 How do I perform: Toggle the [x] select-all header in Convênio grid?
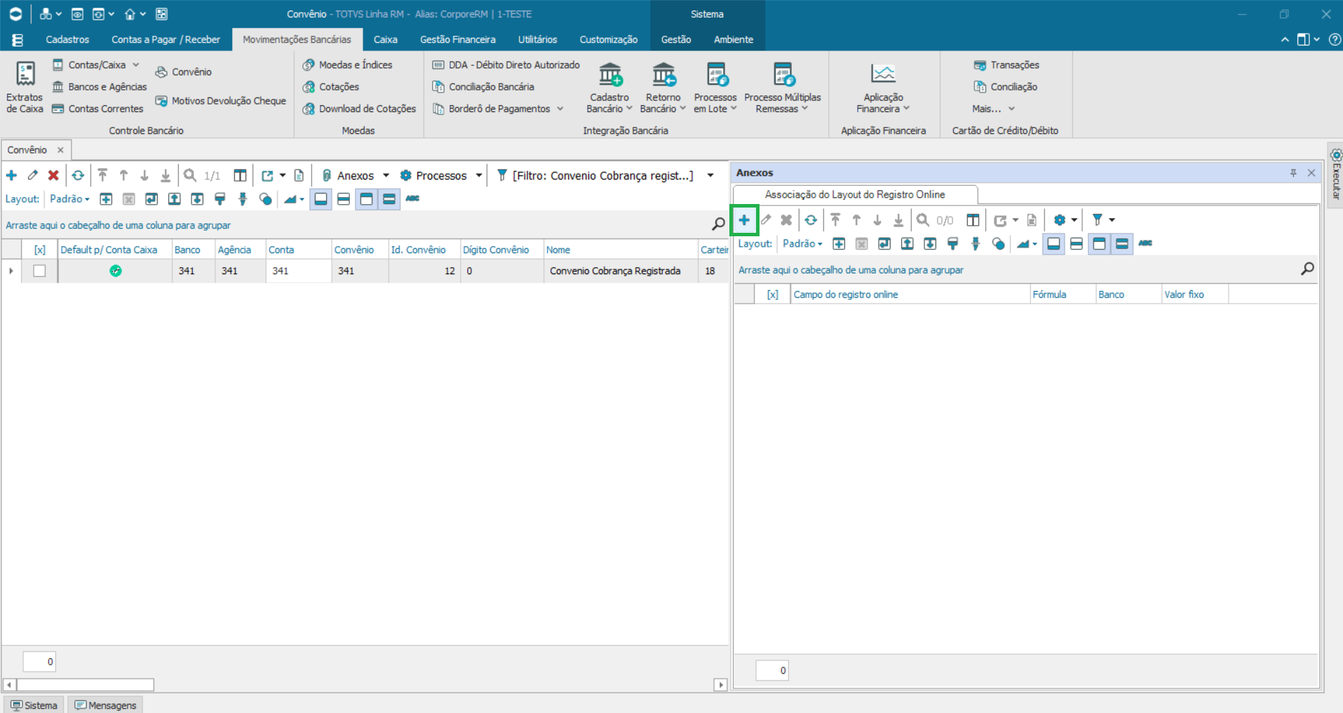(x=40, y=250)
